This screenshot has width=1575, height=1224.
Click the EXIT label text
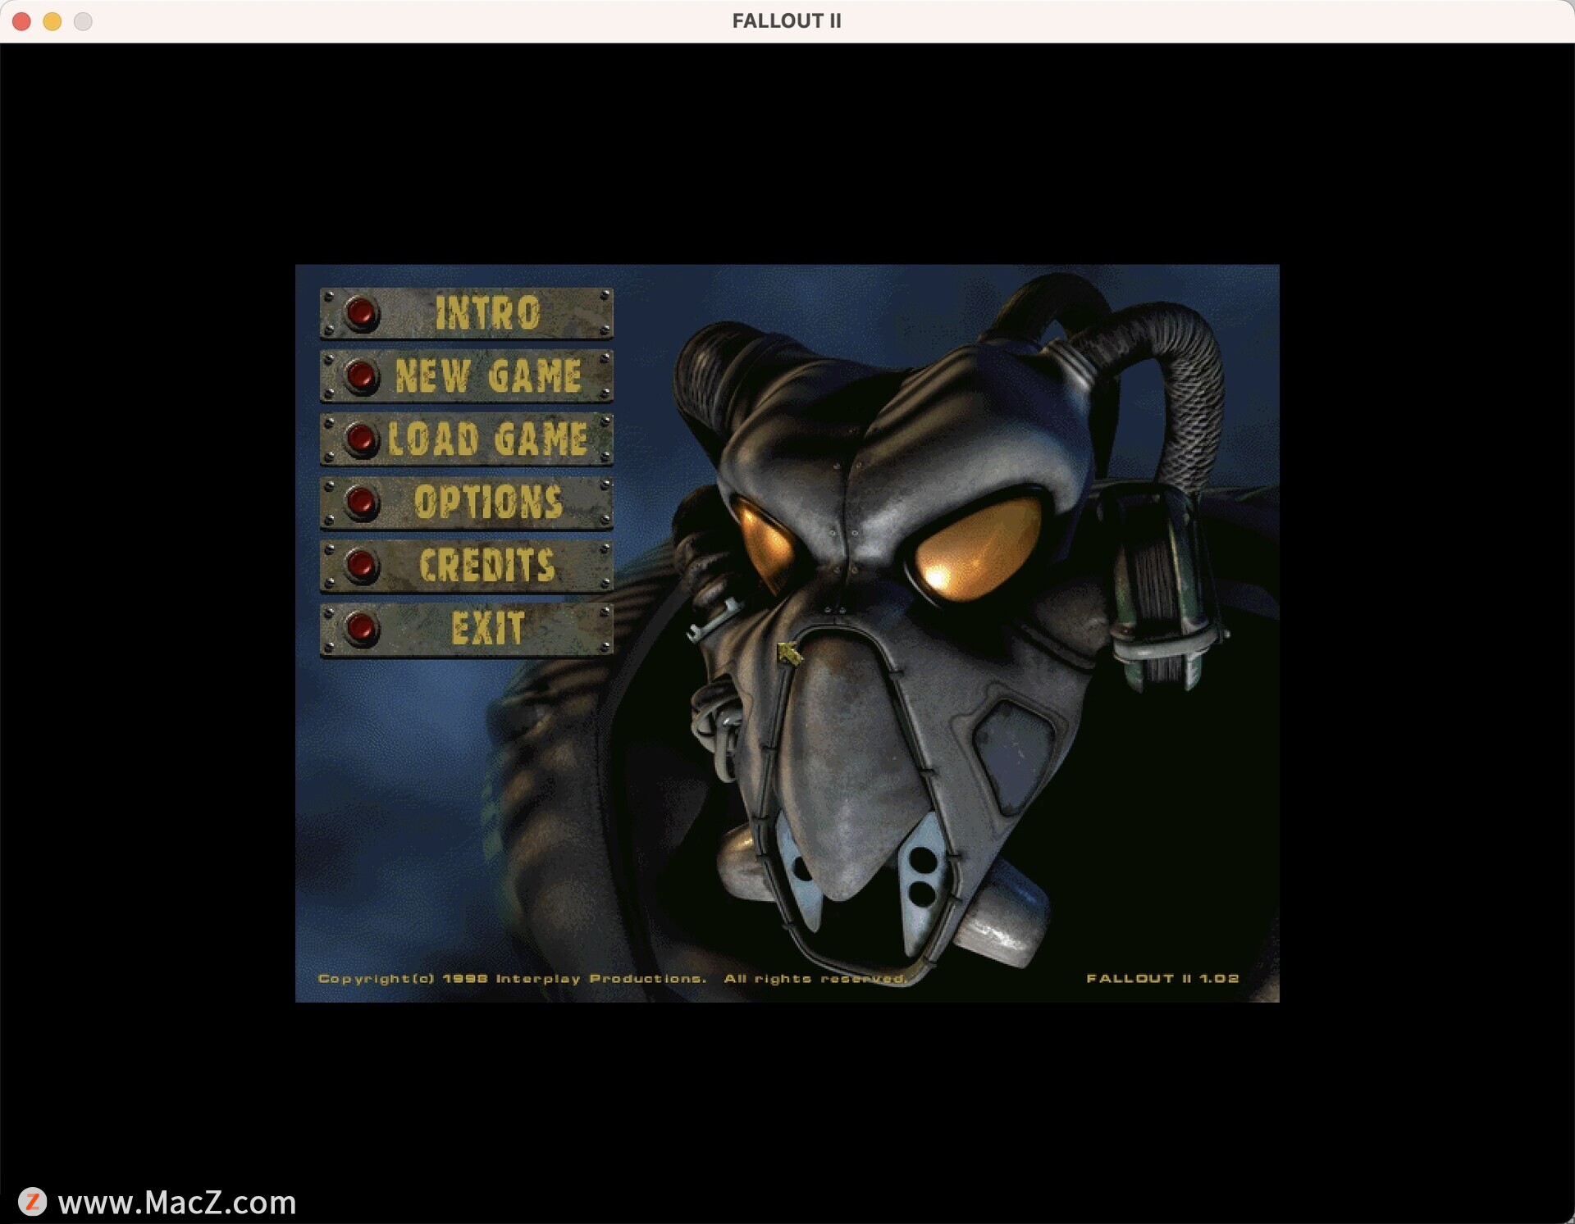tap(487, 629)
